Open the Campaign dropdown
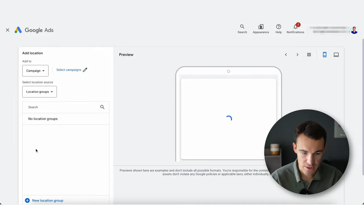The width and height of the screenshot is (364, 205). click(43, 71)
